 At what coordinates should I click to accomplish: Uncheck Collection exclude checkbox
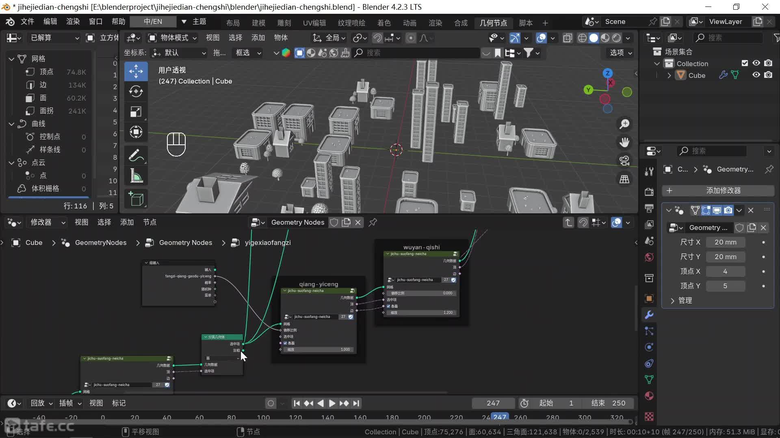tap(745, 63)
